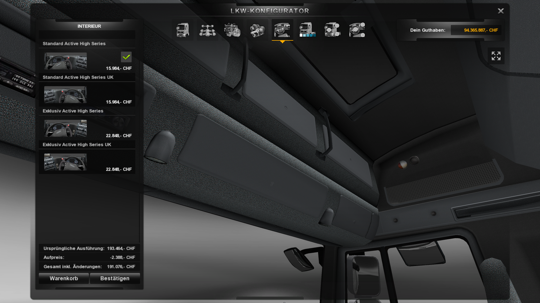Click the LKW-KONFIGURATOR title text
The image size is (540, 303).
pos(270,11)
